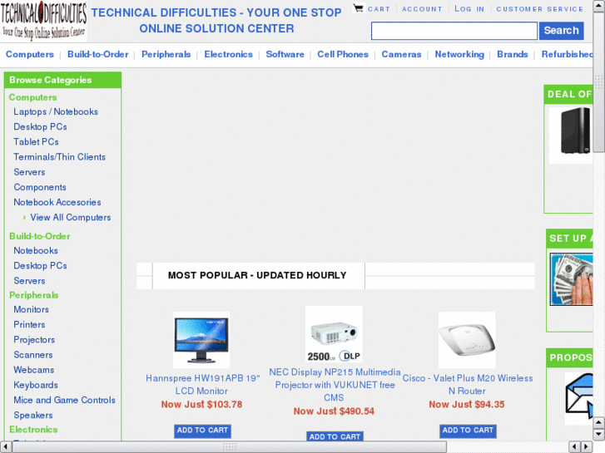Viewport: 605px width, 453px height.
Task: Open NEC Display NP215 Multimedia Projector link
Action: coord(335,385)
